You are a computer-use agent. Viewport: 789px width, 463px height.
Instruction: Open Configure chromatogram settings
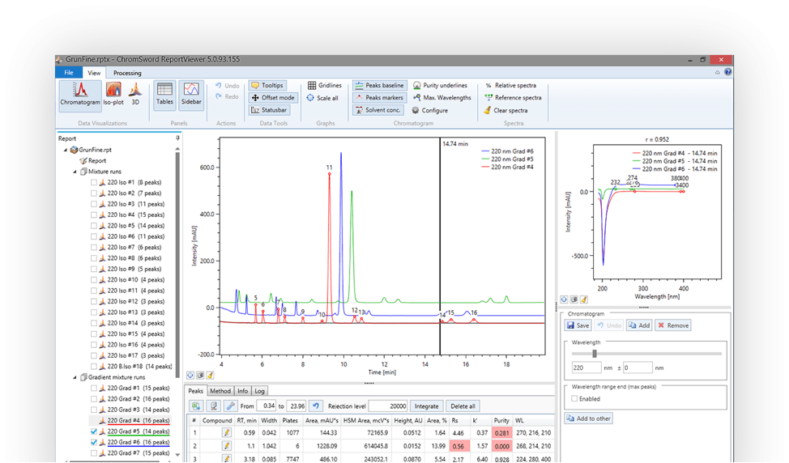pos(429,110)
